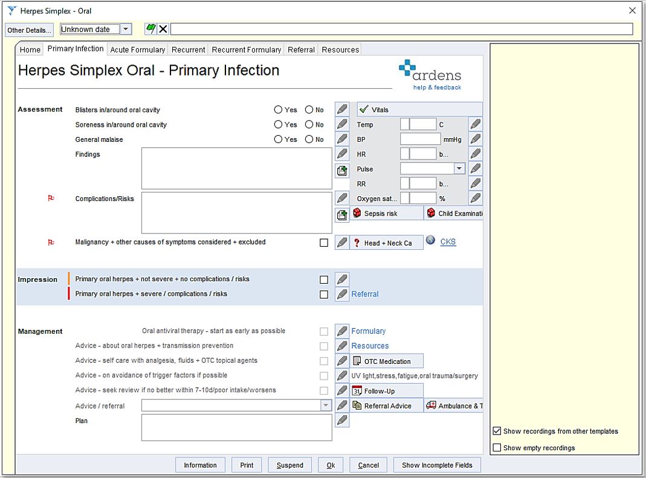The image size is (646, 478).
Task: Click the globe icon next to CKS
Action: pos(430,240)
